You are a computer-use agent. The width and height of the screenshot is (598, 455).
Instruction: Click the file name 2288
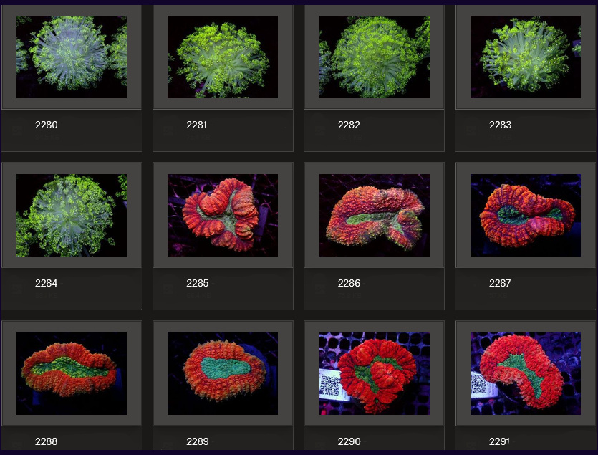pyautogui.click(x=46, y=441)
